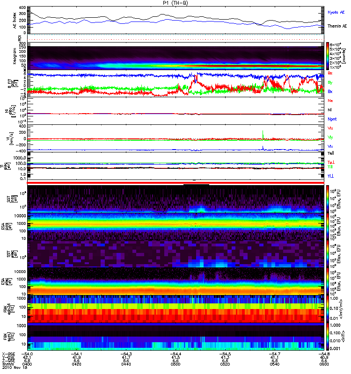Click the red horizontal bar below temperature panel
This screenshot has width=351, height=374.
tap(175, 183)
